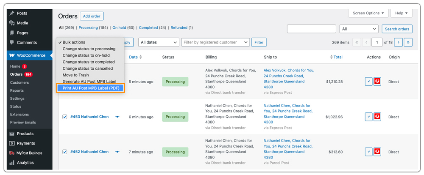Open WooCommerce Orders submenu

coord(16,74)
